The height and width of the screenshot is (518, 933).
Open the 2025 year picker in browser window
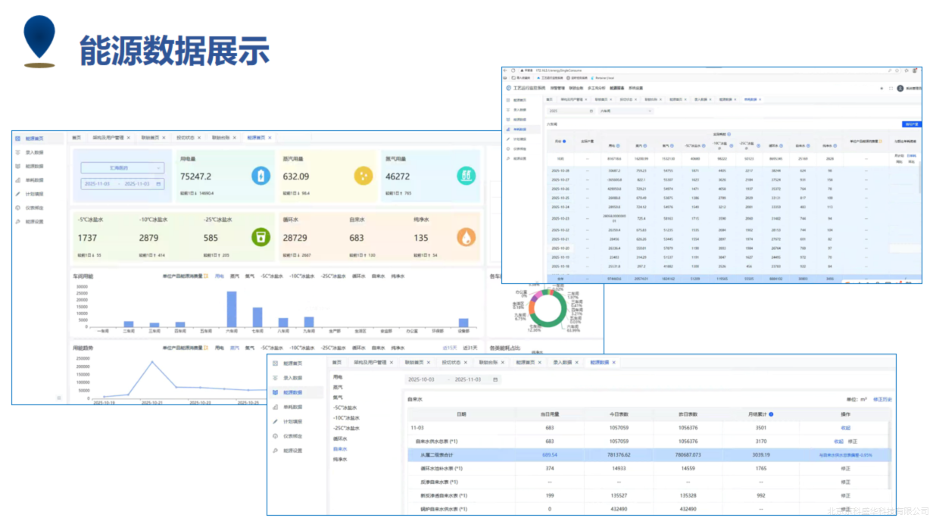pyautogui.click(x=569, y=111)
